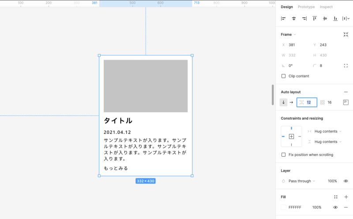The width and height of the screenshot is (353, 219).
Task: Click the align top icon
Action: click(315, 19)
